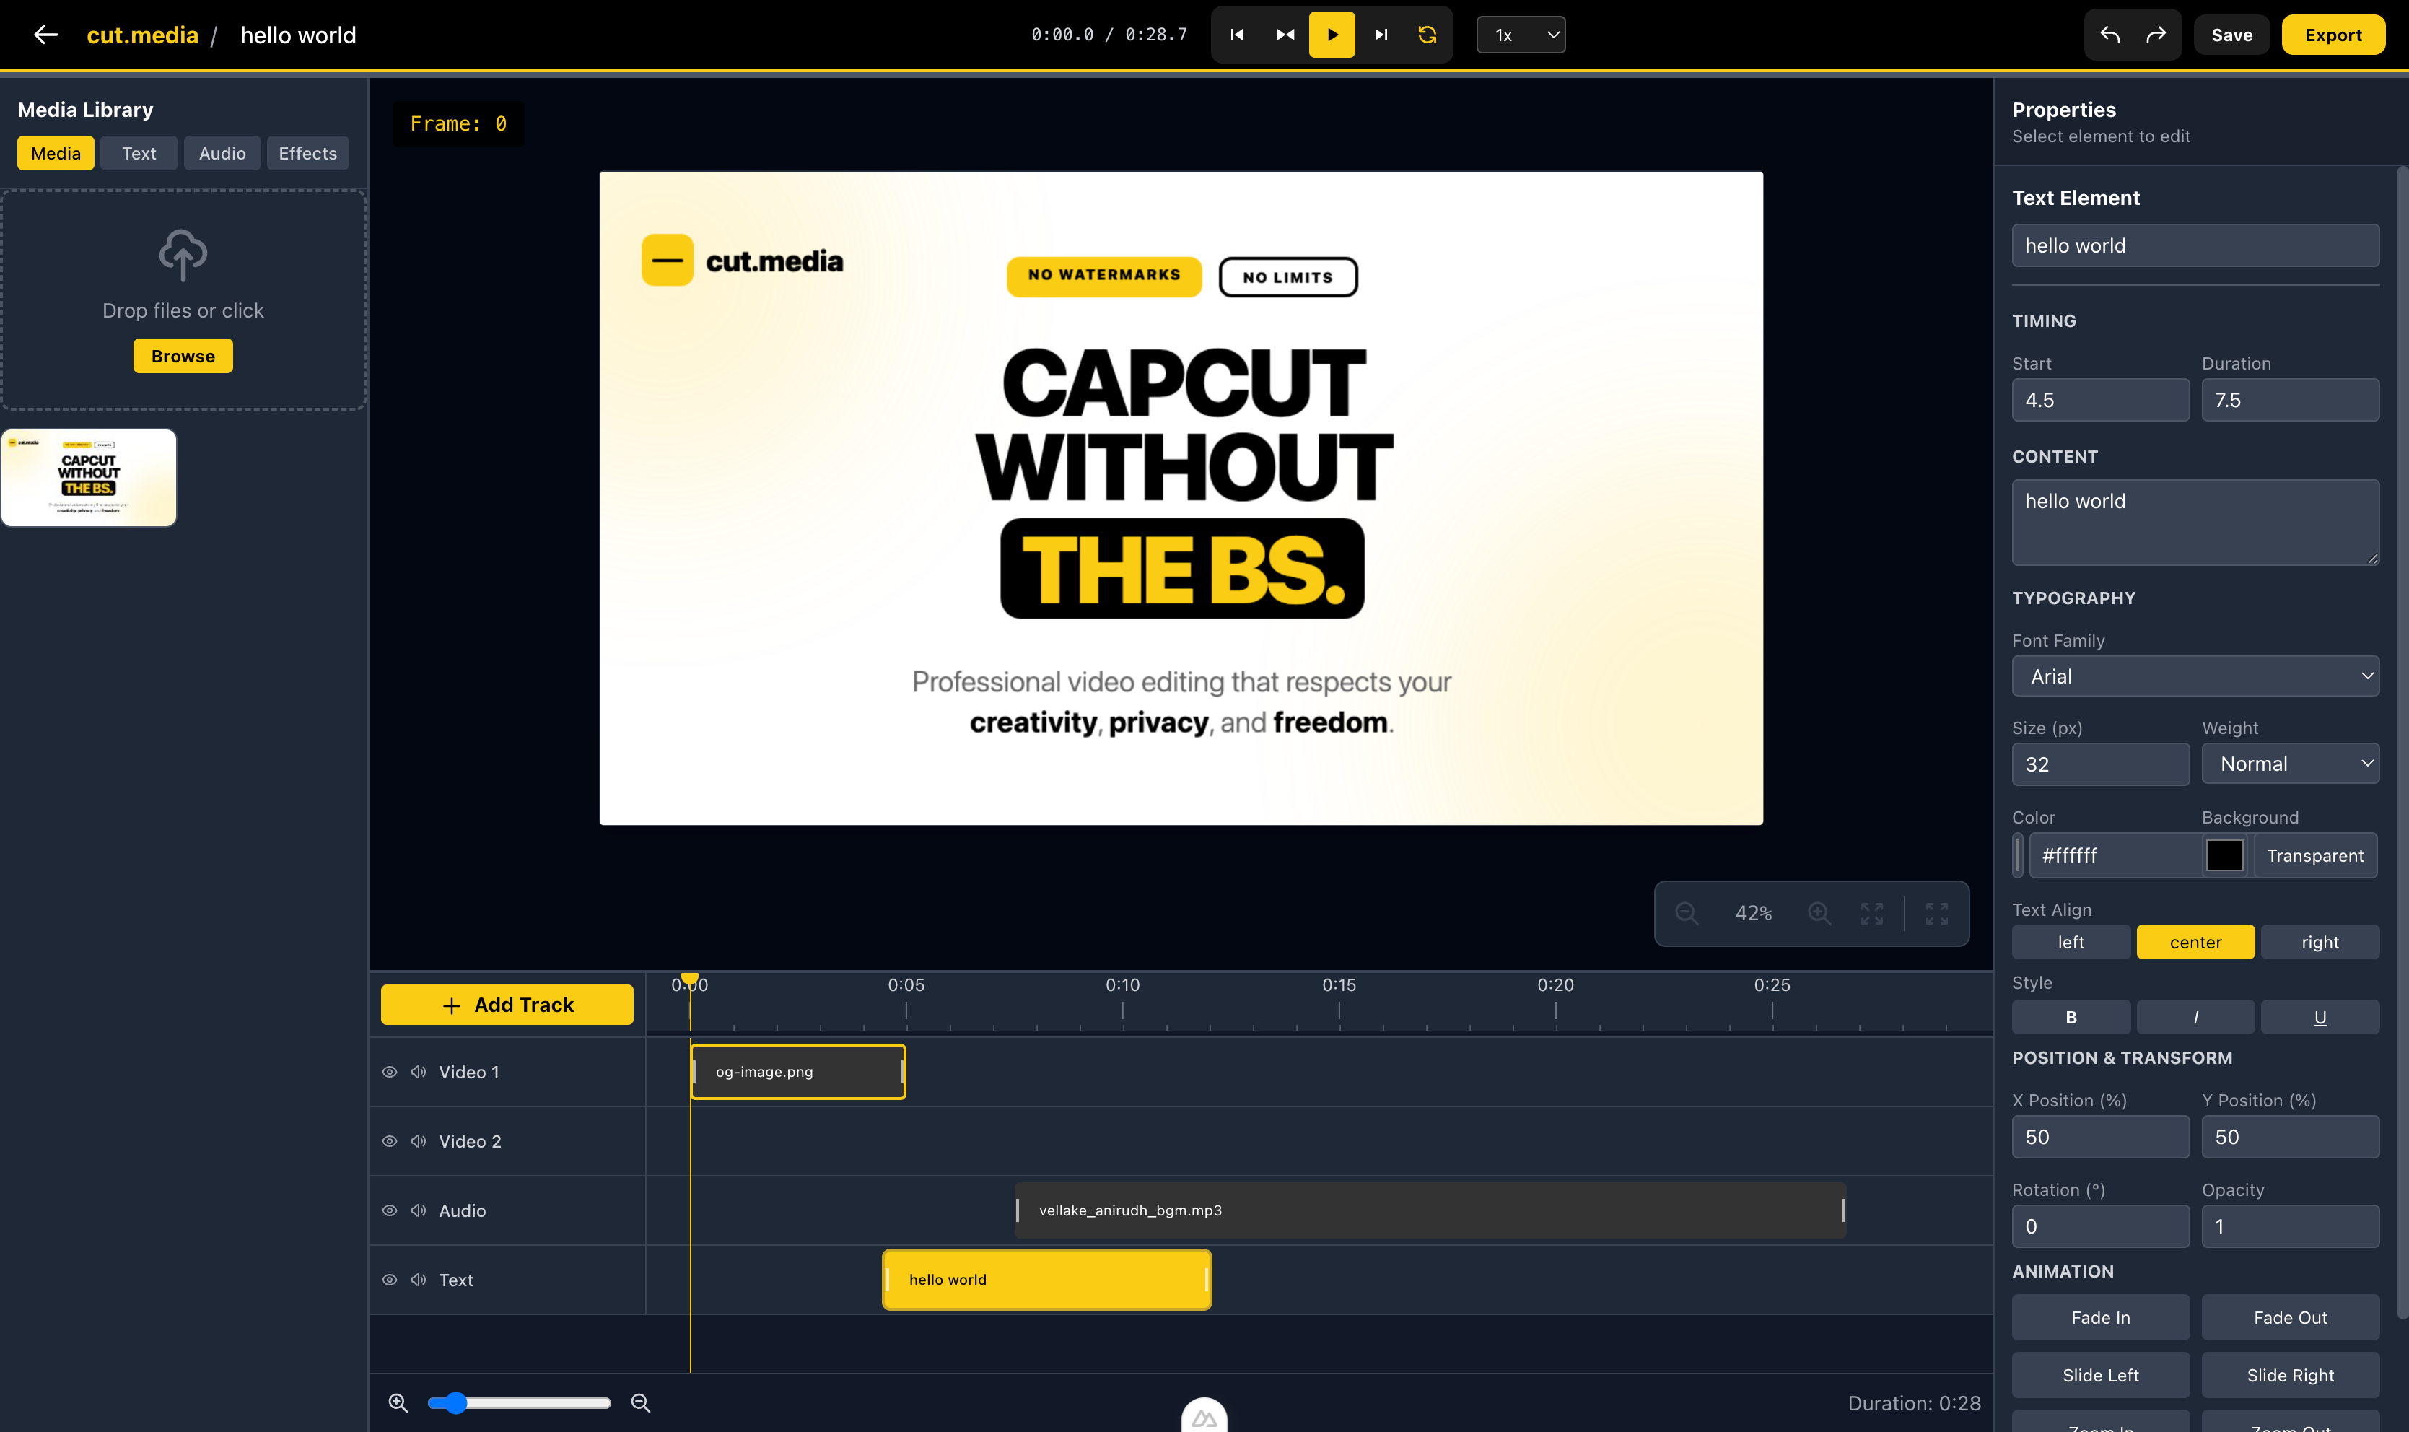
Task: Browse for media files
Action: (183, 356)
